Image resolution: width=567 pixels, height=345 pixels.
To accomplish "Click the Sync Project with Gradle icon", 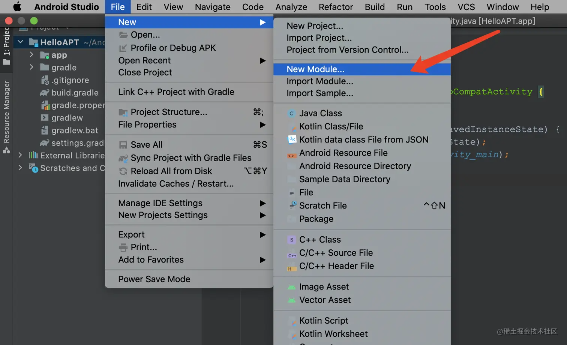I will coord(123,158).
